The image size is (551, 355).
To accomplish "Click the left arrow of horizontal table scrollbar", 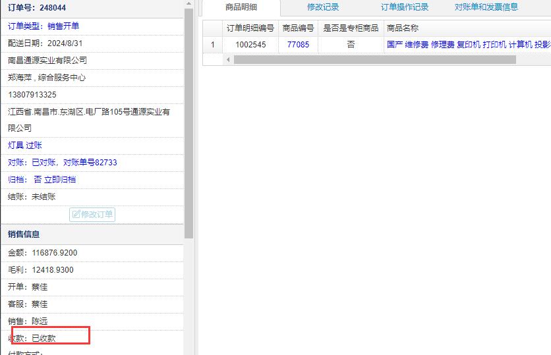I will point(228,60).
